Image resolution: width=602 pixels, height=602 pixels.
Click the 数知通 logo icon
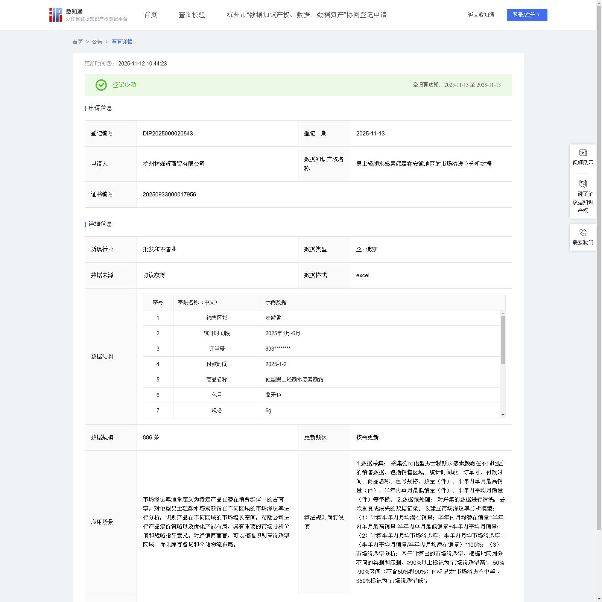pos(56,15)
